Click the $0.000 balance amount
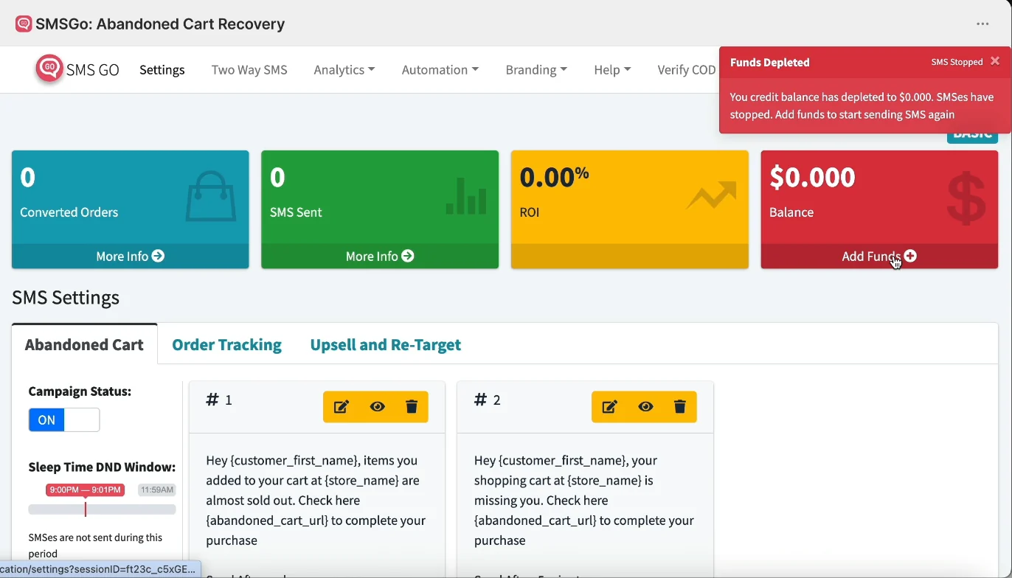The width and height of the screenshot is (1012, 578). coord(813,177)
